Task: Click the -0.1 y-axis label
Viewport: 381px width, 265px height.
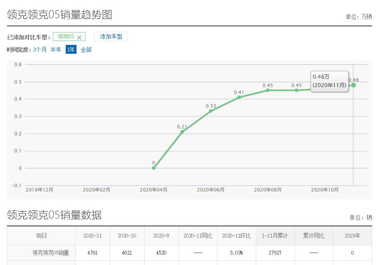Action: (x=17, y=185)
